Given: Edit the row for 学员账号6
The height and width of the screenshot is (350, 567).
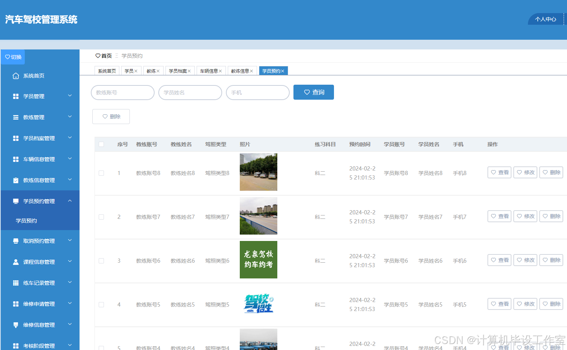Looking at the screenshot, I should (x=525, y=260).
